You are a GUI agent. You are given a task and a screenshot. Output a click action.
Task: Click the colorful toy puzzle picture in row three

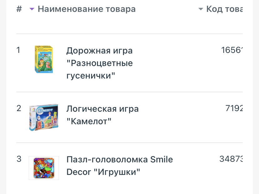tap(44, 168)
